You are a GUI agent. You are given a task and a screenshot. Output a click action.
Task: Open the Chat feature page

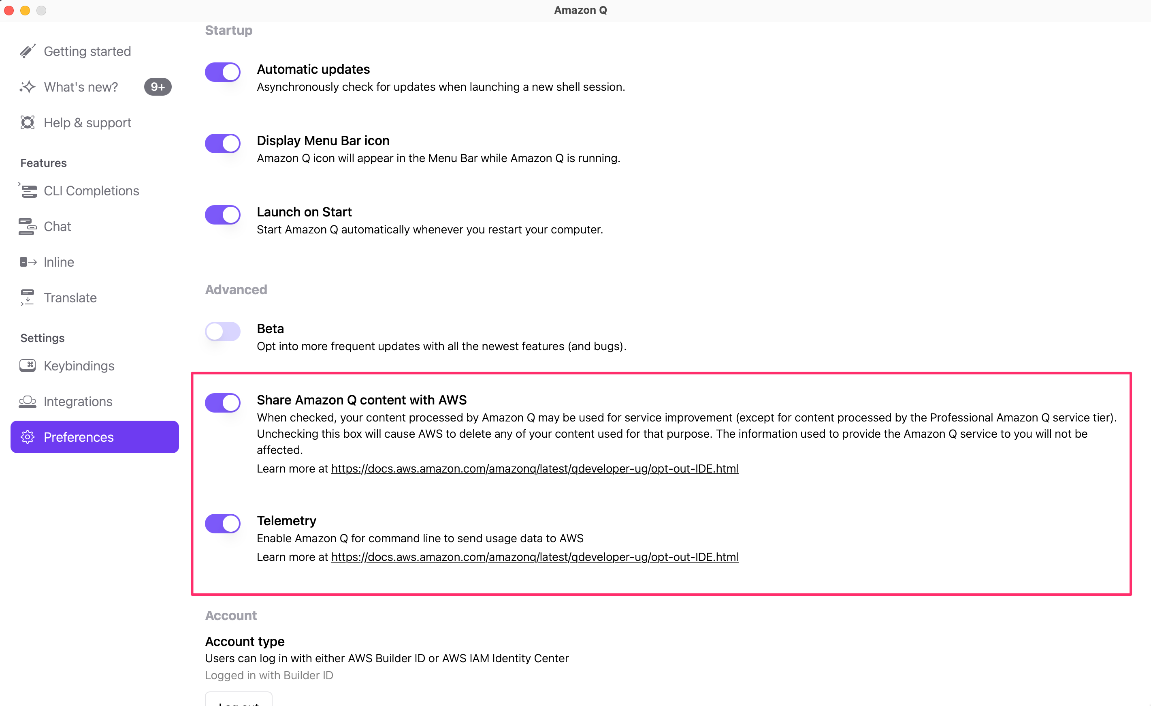point(94,226)
